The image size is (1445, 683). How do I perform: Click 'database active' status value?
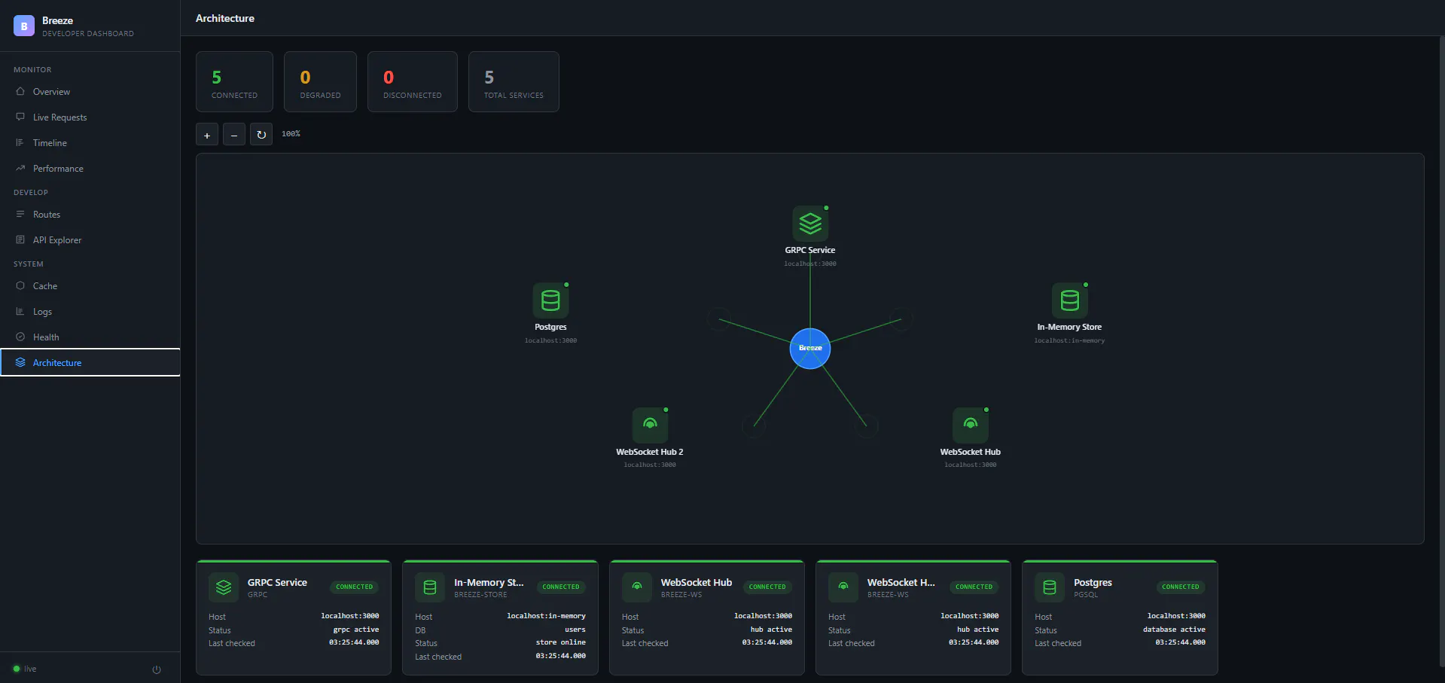coord(1174,630)
